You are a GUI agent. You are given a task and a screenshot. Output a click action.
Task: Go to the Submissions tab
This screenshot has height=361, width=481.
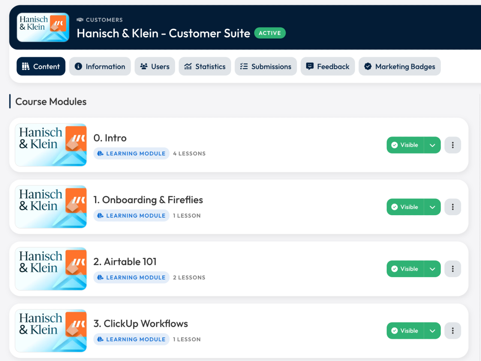266,66
